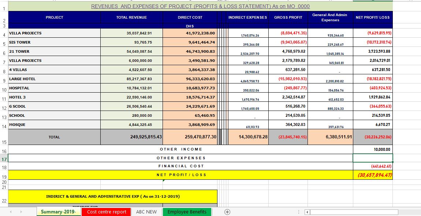Select row header 17
The width and height of the screenshot is (421, 216).
[4, 158]
